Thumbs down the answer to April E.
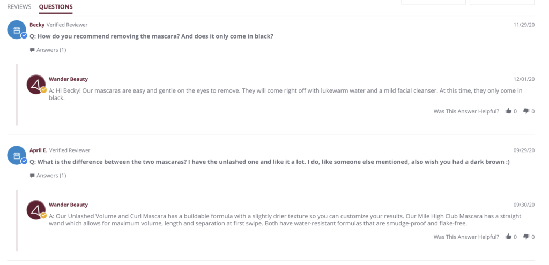This screenshot has height=265, width=549. point(526,237)
